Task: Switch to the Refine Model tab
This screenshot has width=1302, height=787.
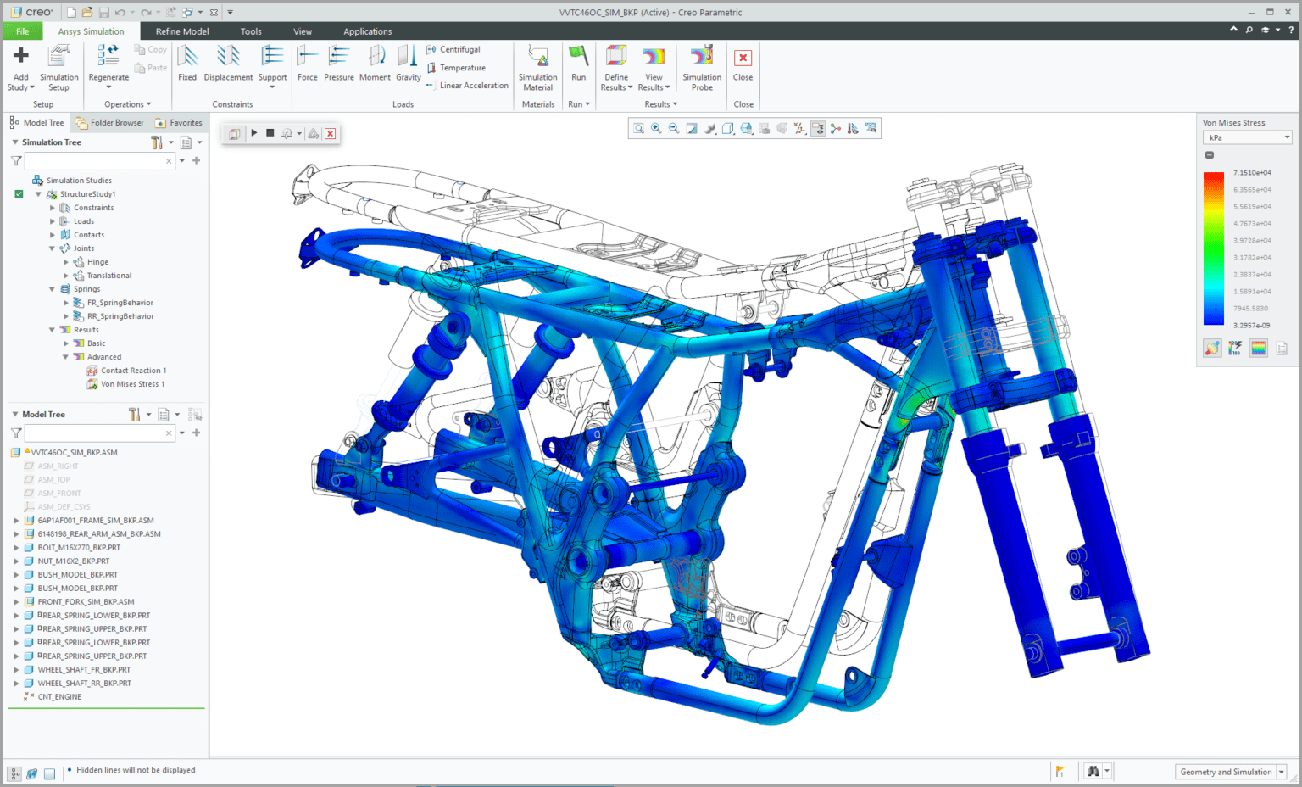Action: (182, 31)
